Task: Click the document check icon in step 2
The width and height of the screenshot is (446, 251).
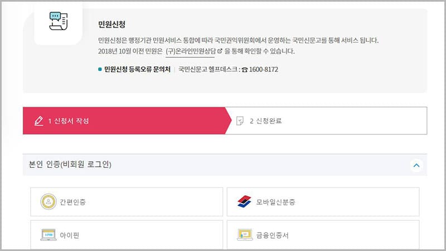Action: [x=240, y=120]
